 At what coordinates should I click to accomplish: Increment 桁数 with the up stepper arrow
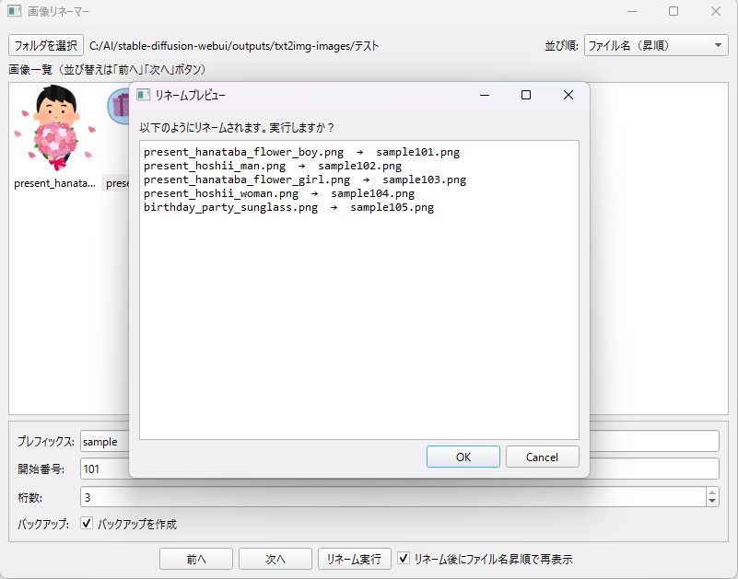710,492
